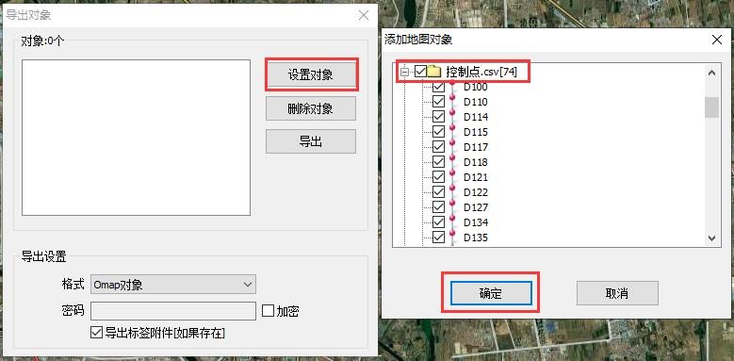The image size is (734, 361).
Task: Click the pin marker icon beside D134
Action: pyautogui.click(x=452, y=222)
